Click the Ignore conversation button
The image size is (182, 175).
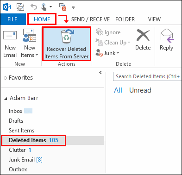coord(108,32)
